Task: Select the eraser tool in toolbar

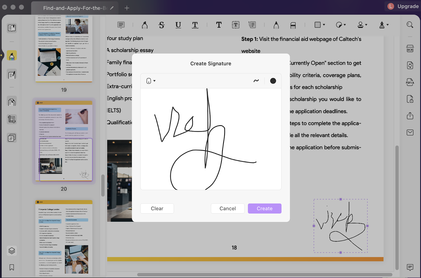Action: 293,25
